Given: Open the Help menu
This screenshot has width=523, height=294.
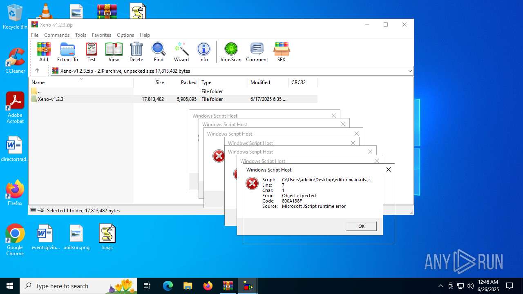Looking at the screenshot, I should click(145, 35).
